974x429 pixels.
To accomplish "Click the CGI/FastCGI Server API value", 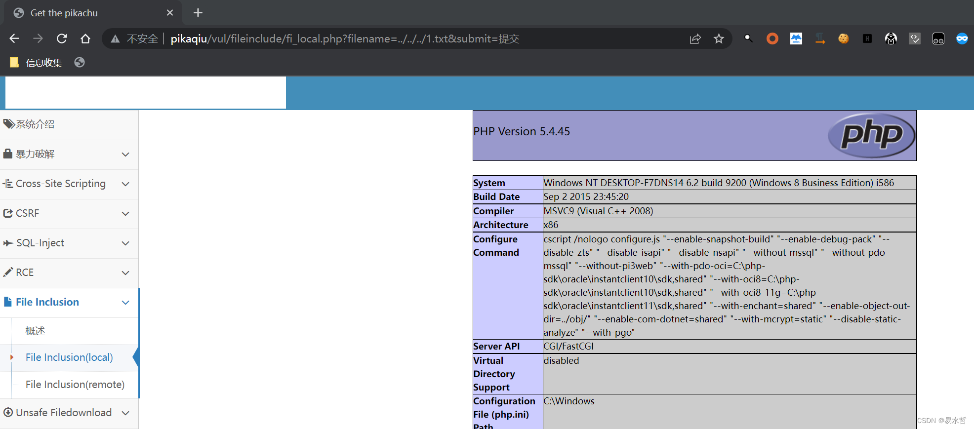I will (x=568, y=346).
